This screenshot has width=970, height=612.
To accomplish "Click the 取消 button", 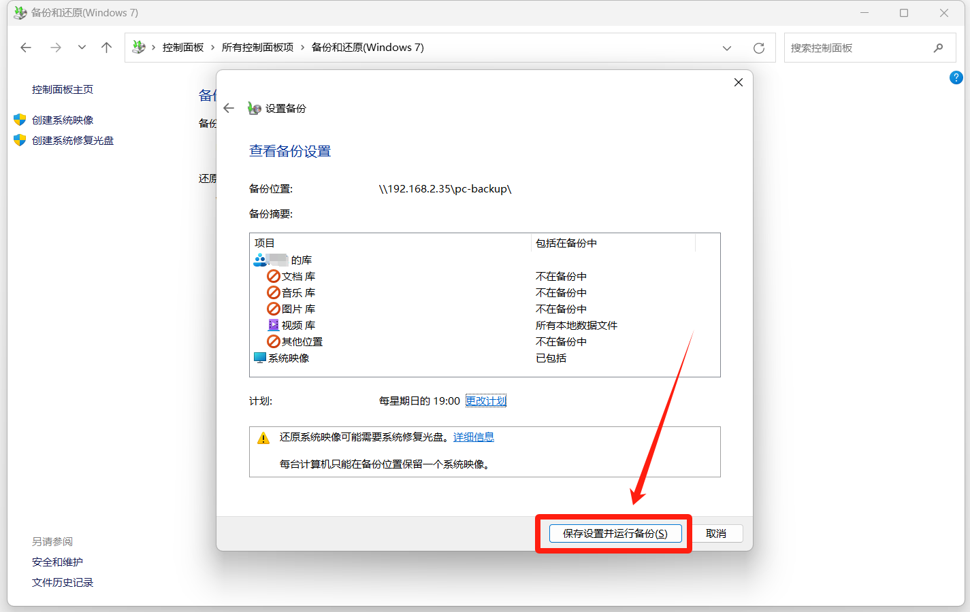I will (715, 534).
